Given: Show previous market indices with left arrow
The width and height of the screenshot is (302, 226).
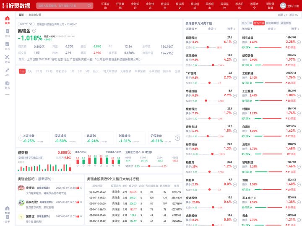Looking at the screenshot, I should click(21, 138).
